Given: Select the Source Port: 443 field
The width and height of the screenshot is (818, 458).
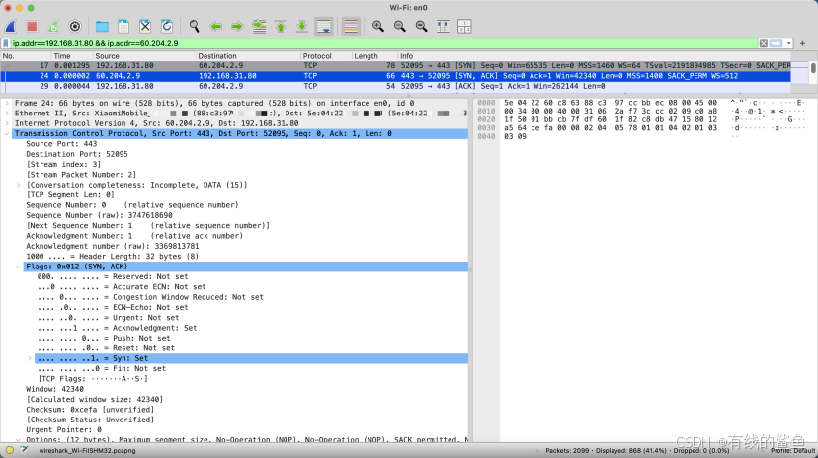Looking at the screenshot, I should [x=61, y=144].
